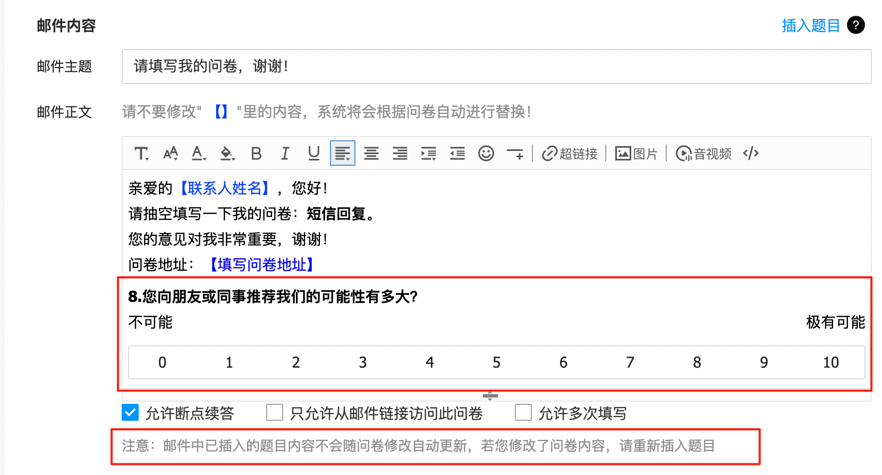Screen dimensions: 882x475
Task: Select rating 6 on the scale
Action: click(x=564, y=362)
